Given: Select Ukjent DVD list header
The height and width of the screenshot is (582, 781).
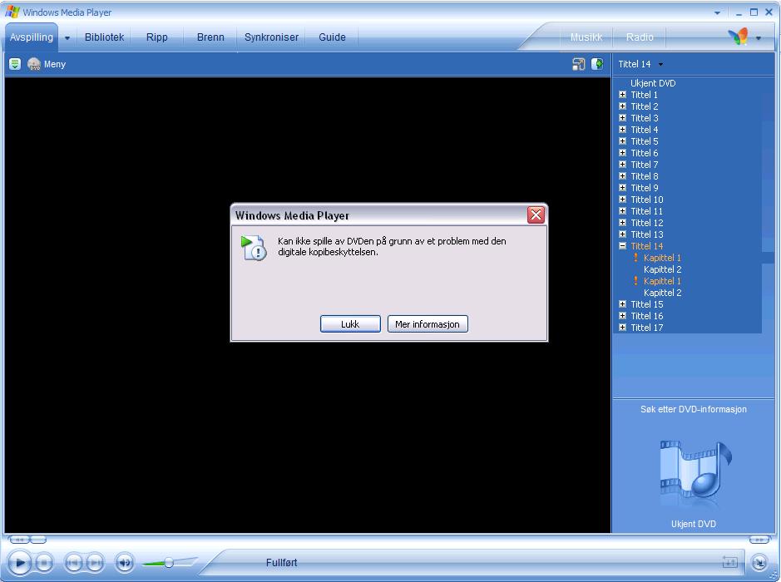Looking at the screenshot, I should 653,83.
